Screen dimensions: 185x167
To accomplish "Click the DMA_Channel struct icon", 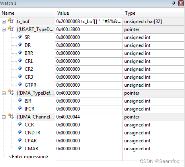I will (11, 116).
